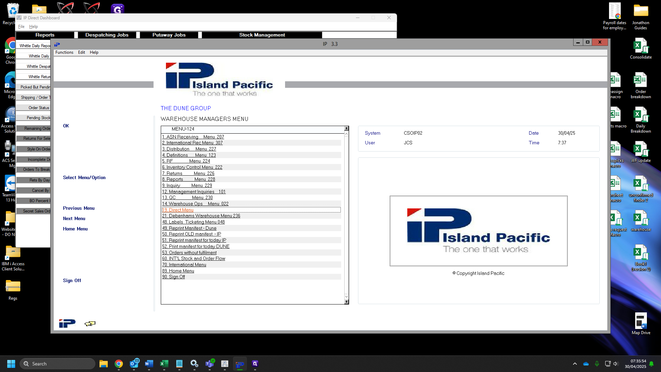The height and width of the screenshot is (372, 661).
Task: Open the notification bell in the system tray
Action: click(x=651, y=364)
